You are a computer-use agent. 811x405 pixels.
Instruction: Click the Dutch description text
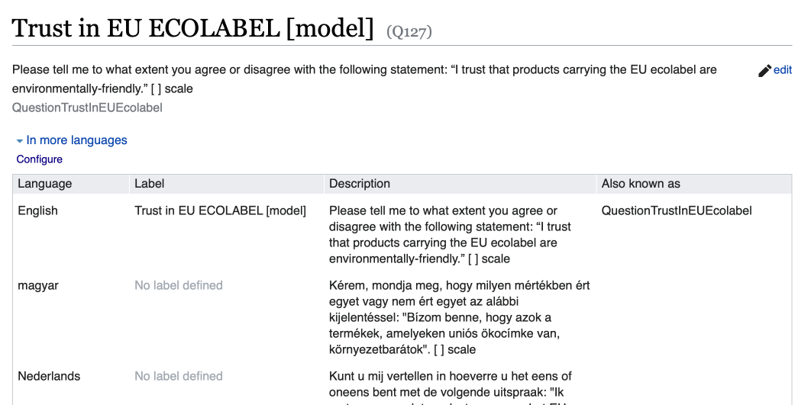pyautogui.click(x=451, y=384)
